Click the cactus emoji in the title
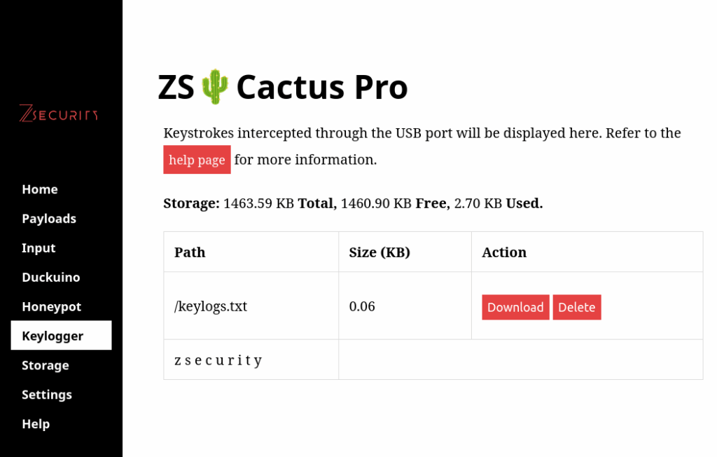Screen dimensions: 717x457 (215, 88)
